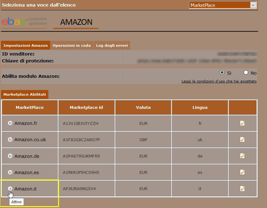
Task: Choose No to disable Amazon module
Action: 246,72
